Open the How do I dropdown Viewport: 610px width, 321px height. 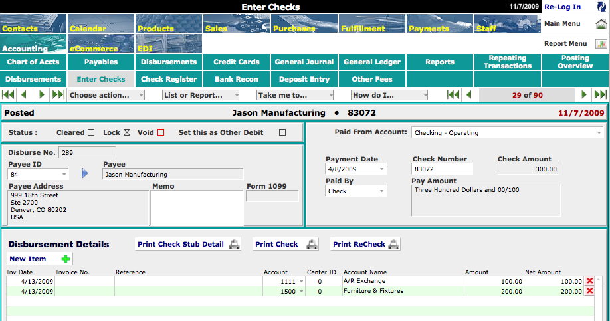(x=389, y=95)
